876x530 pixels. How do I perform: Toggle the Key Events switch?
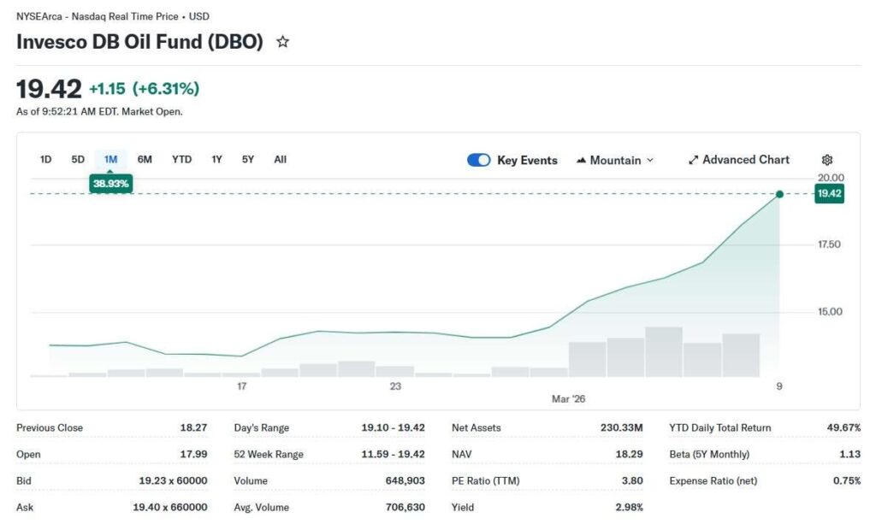tap(479, 160)
